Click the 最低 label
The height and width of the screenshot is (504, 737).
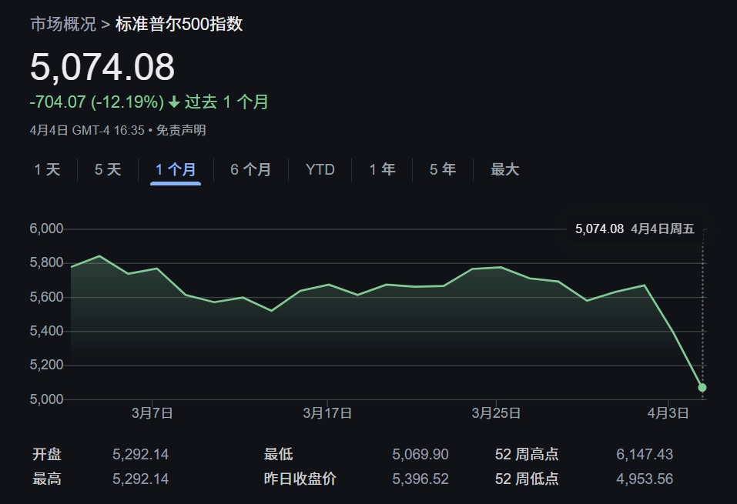(x=278, y=454)
